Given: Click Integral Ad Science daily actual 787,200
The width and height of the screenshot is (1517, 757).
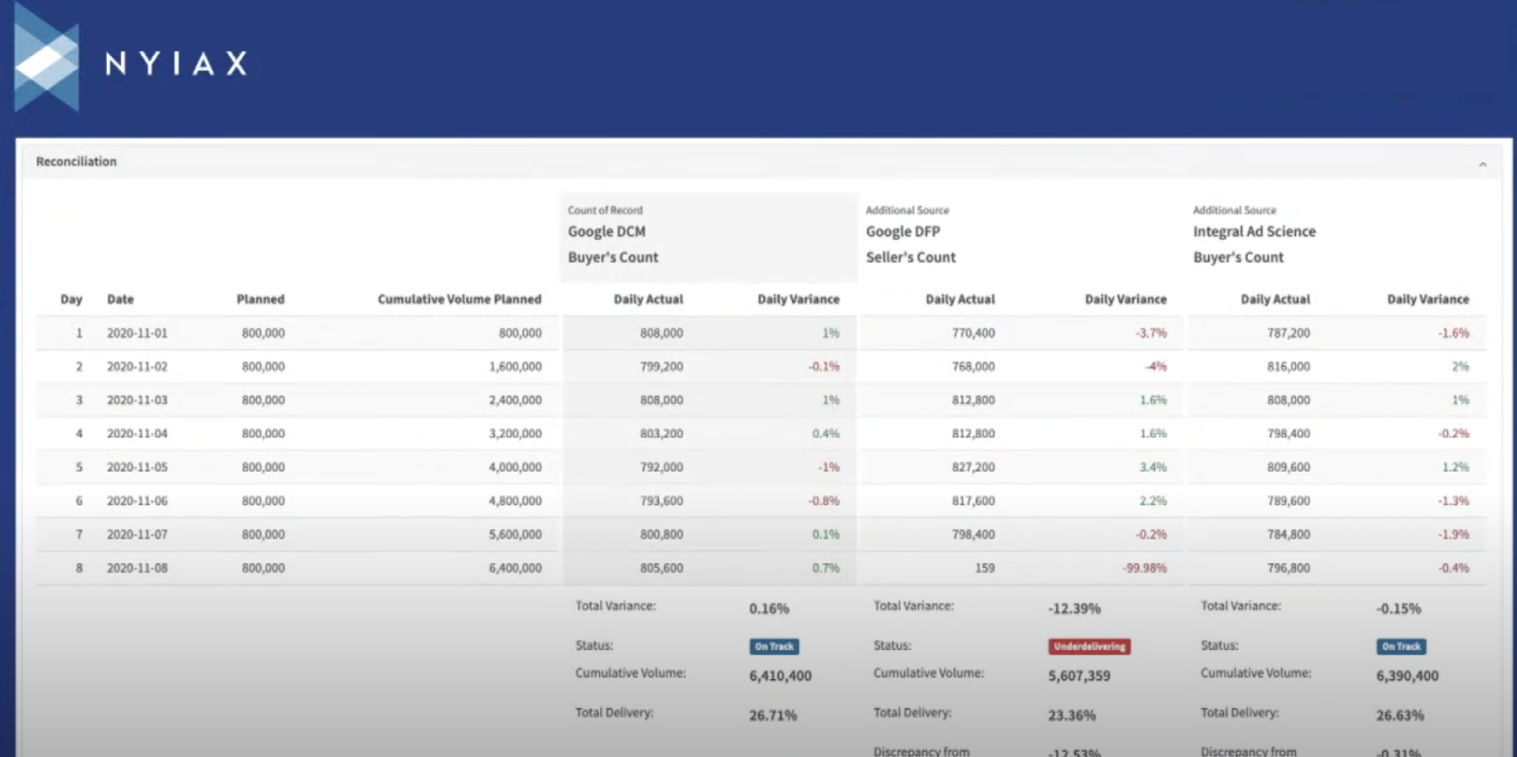Looking at the screenshot, I should click(x=1288, y=333).
